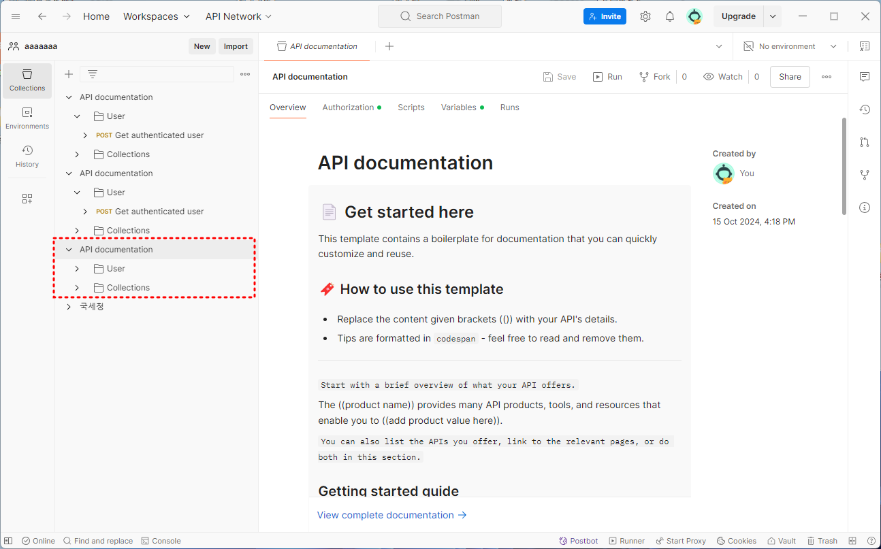Viewport: 881px width, 549px height.
Task: Click the blue Invite button
Action: [x=605, y=16]
